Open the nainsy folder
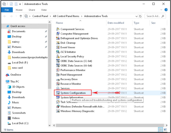The height and width of the screenshot is (133, 171). [x=16, y=42]
